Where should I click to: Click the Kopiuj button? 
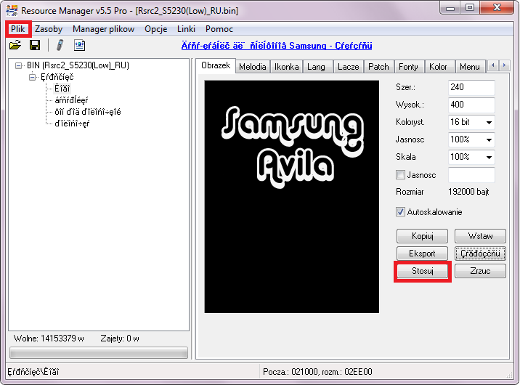pyautogui.click(x=422, y=236)
